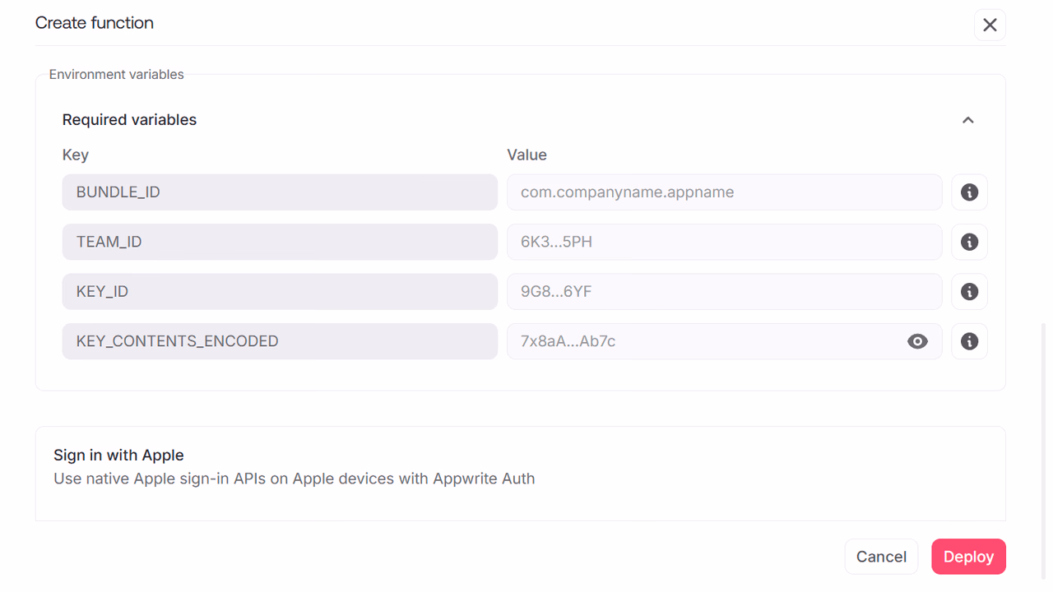Viewport: 1053px width, 592px height.
Task: Toggle visibility of KEY_CONTENTS_ENCODED value
Action: tap(917, 341)
